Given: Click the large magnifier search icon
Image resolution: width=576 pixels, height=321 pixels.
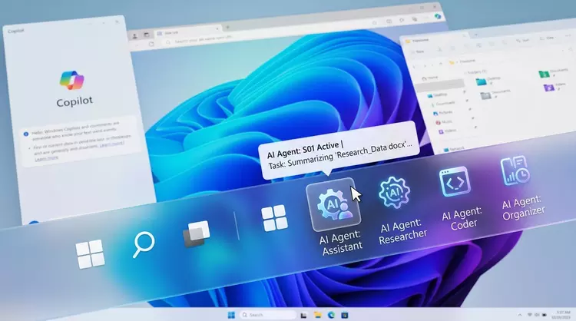Looking at the screenshot, I should 144,244.
